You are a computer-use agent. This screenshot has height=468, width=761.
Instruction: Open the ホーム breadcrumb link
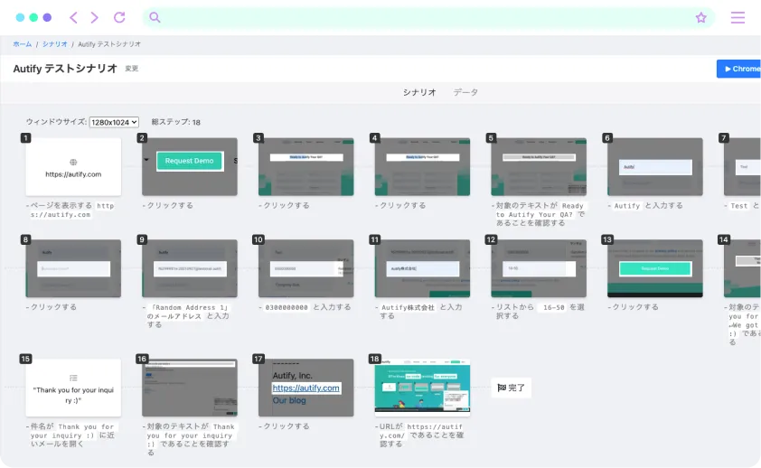pos(23,44)
